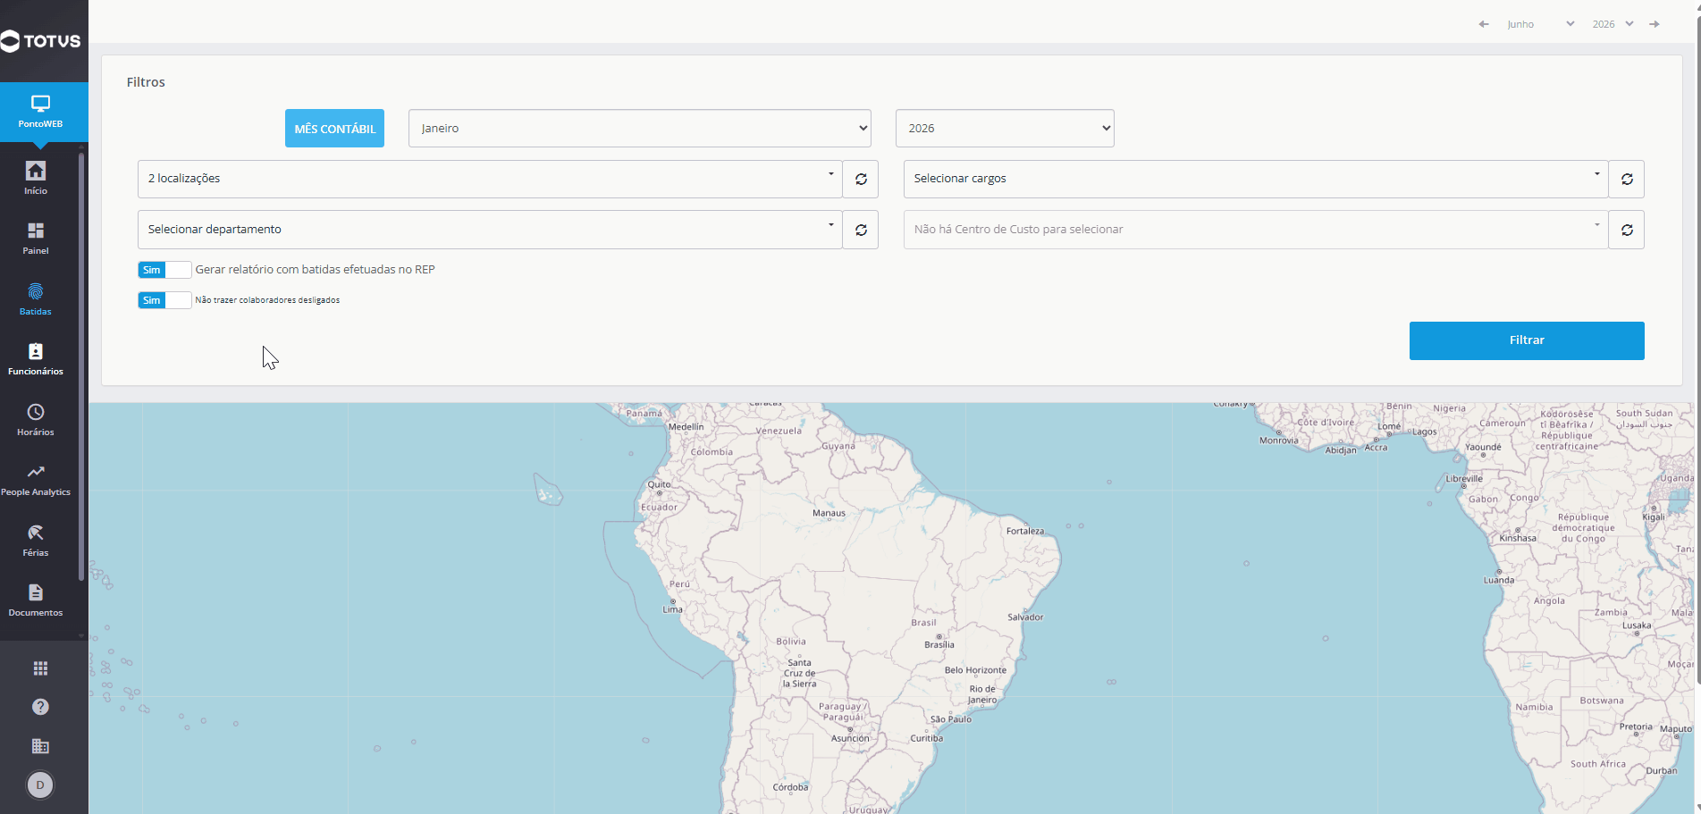This screenshot has width=1701, height=814.
Task: Toggle Não trazer colaboradores desligados switch
Action: [164, 300]
